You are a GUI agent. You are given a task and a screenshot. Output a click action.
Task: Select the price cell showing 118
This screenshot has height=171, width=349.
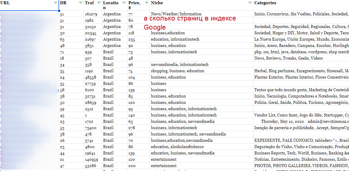[x=139, y=33]
